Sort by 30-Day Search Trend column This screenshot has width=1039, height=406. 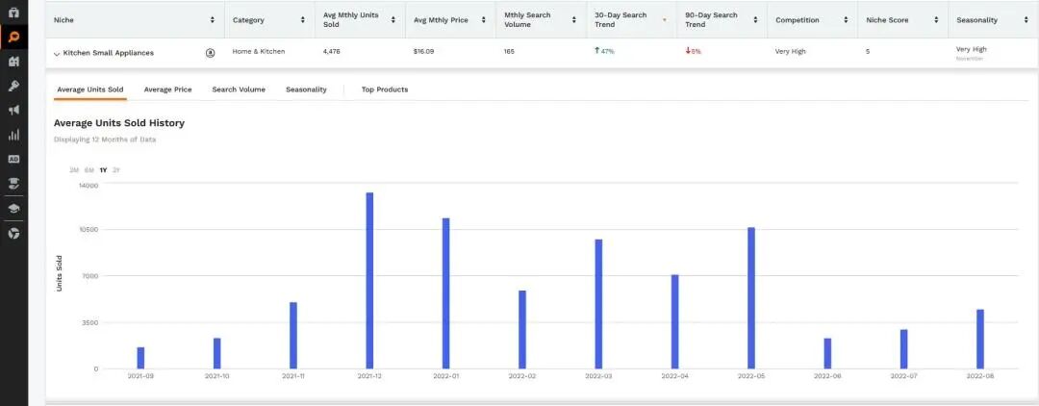[x=665, y=20]
